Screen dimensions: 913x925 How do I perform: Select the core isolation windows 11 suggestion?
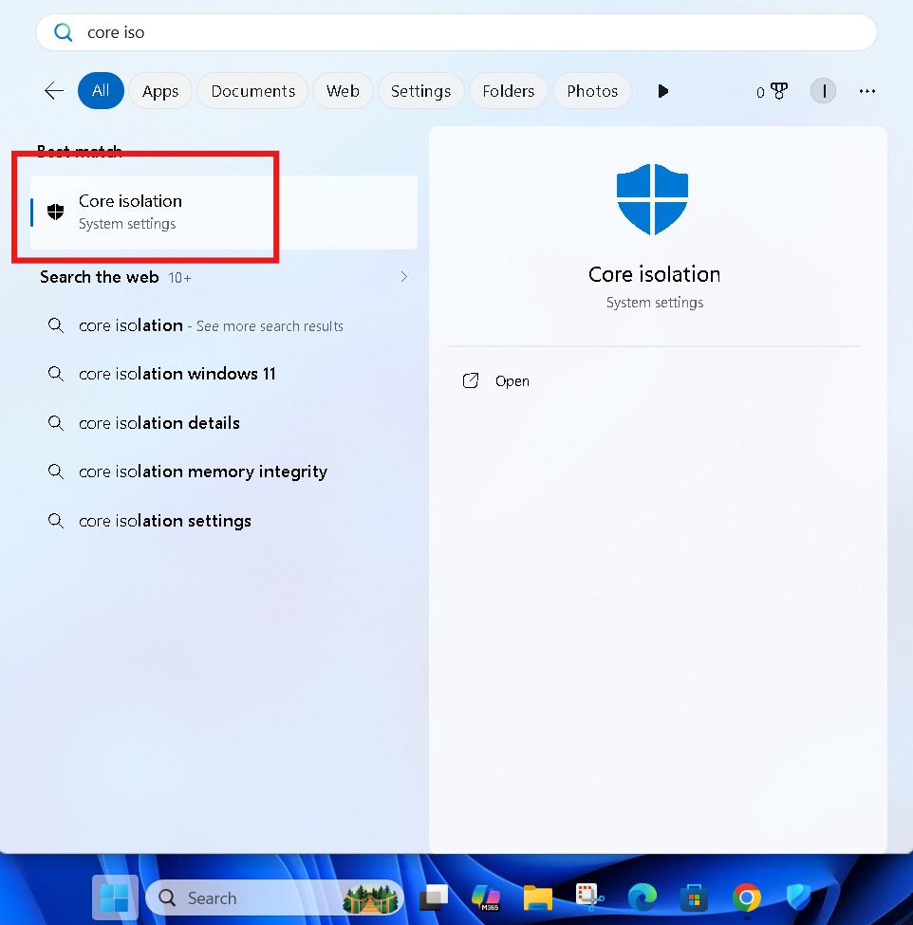point(177,374)
